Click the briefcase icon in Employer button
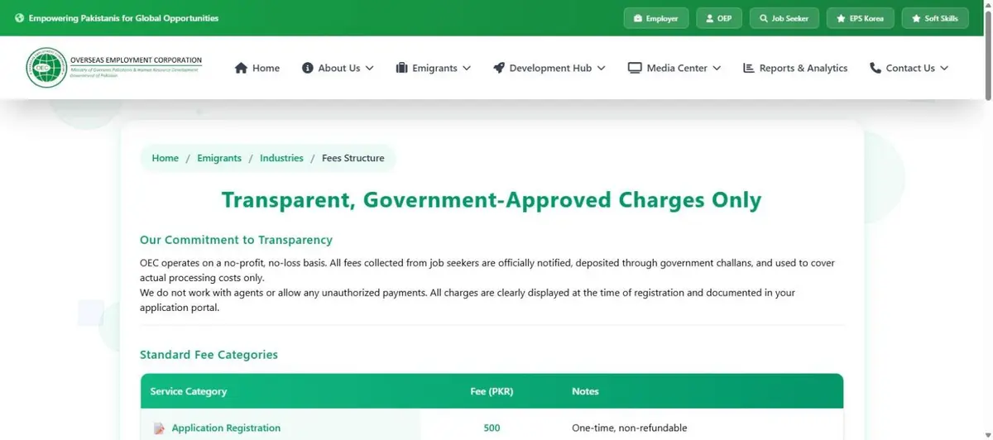 638,18
